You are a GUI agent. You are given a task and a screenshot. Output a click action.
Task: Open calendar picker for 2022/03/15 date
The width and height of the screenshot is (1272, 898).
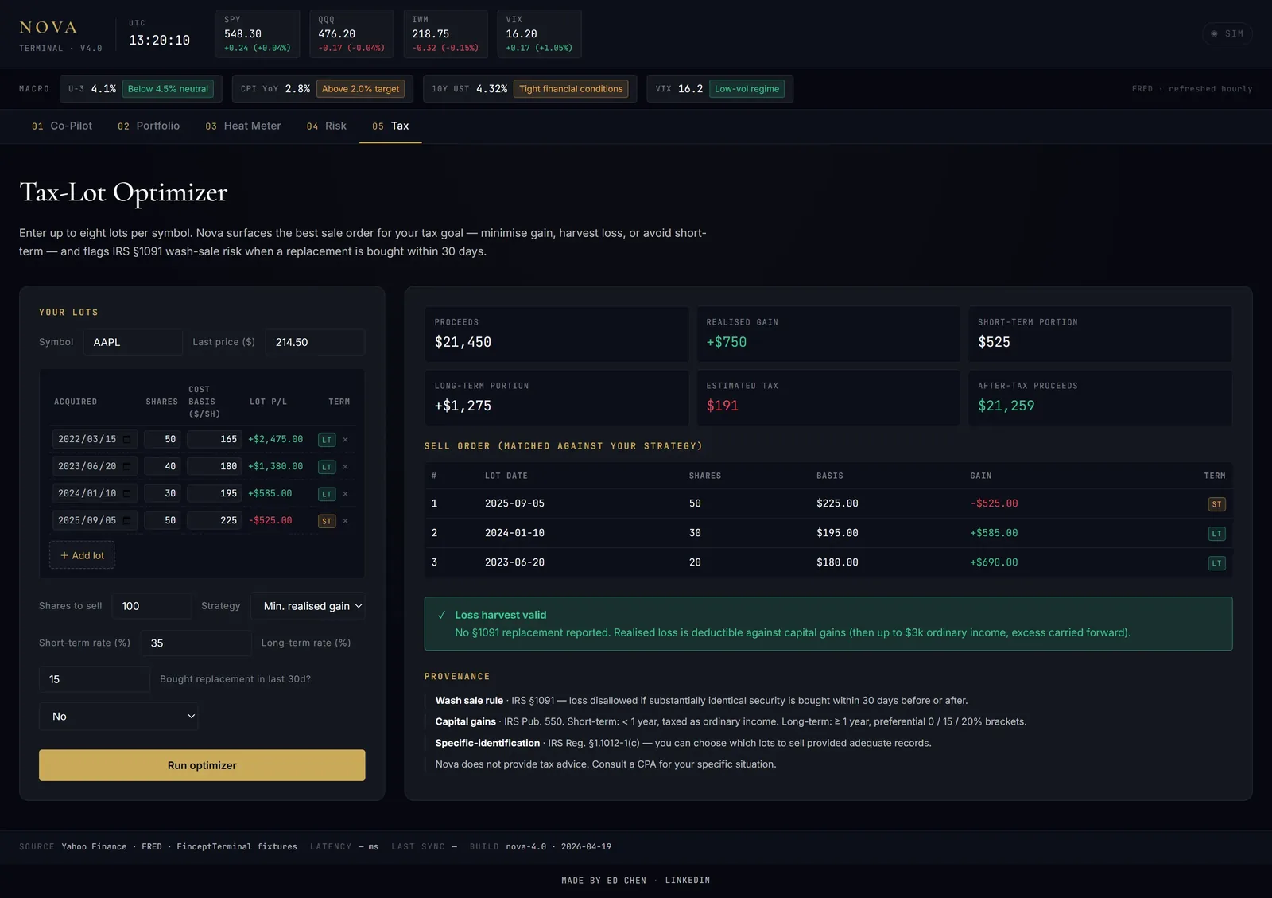[x=126, y=439]
